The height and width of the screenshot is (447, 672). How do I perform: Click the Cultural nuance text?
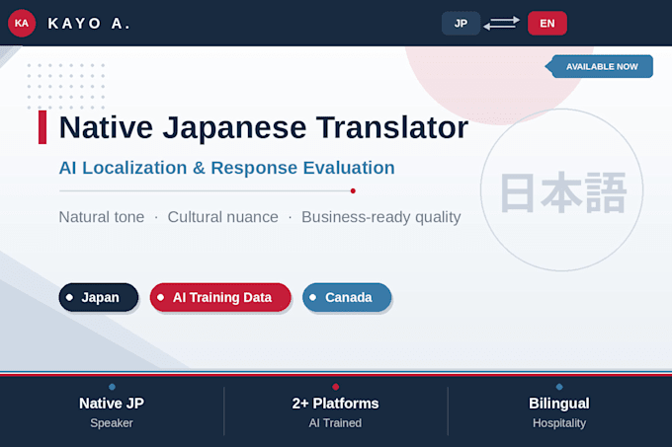223,217
